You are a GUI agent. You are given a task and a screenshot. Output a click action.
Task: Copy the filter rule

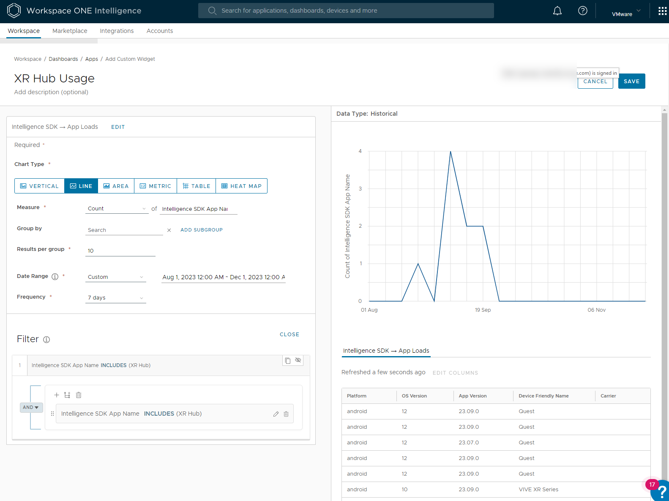(288, 360)
